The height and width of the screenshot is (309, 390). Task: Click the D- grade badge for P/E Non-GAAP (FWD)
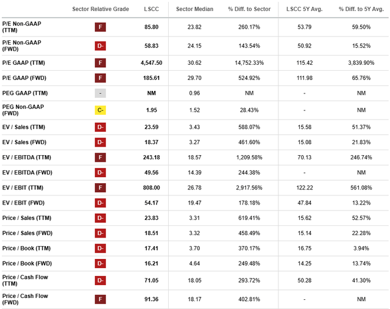click(100, 46)
